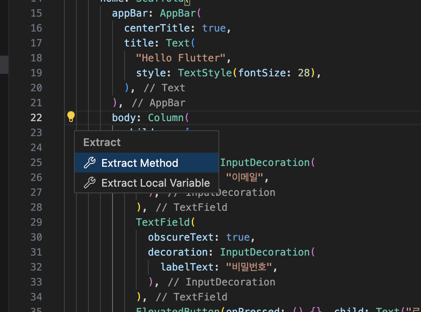The width and height of the screenshot is (421, 312).
Task: Click the AppBar class name on line 15
Action: (x=178, y=13)
